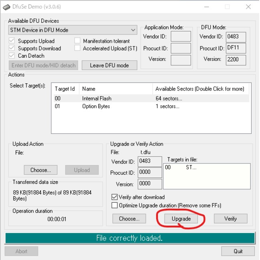Click Choose in the Upload Action group
This screenshot has width=260, height=260.
click(40, 170)
